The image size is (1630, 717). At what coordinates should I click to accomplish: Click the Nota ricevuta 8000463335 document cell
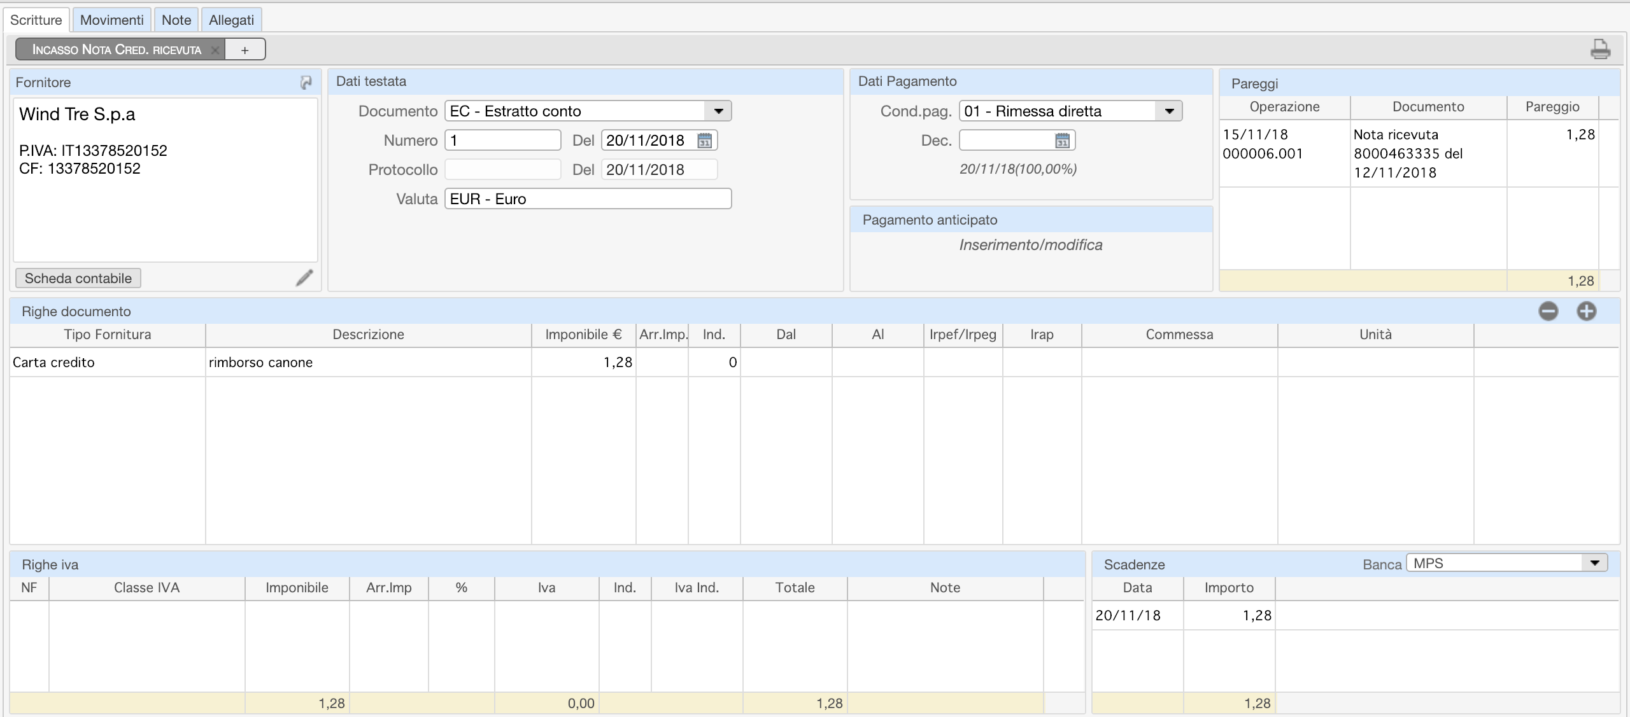click(1428, 153)
